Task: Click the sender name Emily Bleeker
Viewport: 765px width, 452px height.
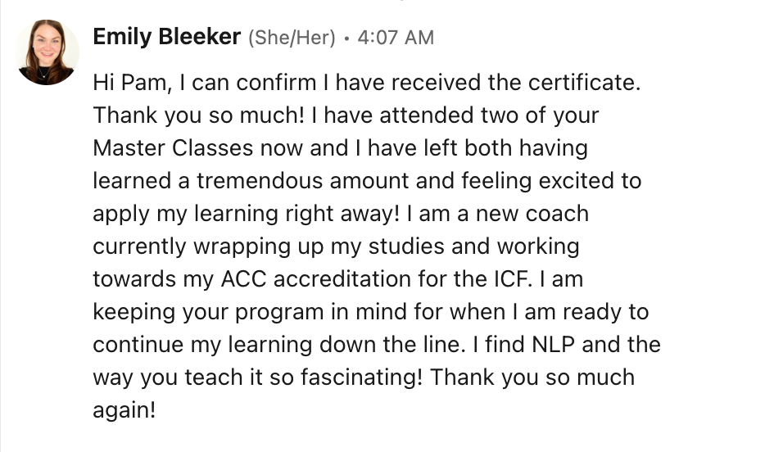Action: coord(167,37)
